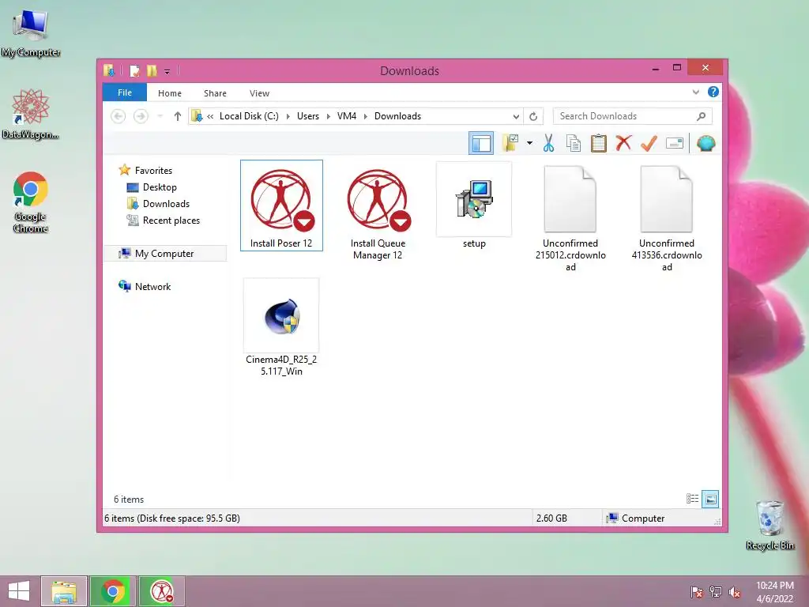This screenshot has width=809, height=607.
Task: Click Local Disk (C:) in address bar
Action: click(249, 116)
